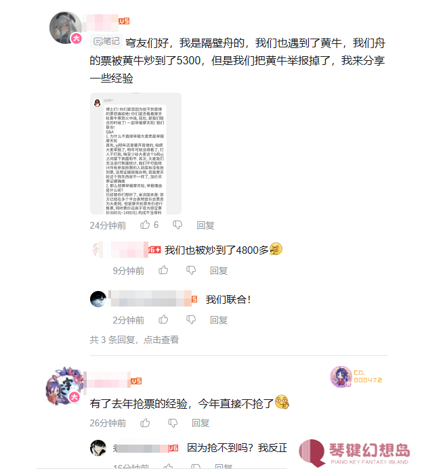Like the comment posted 26分钟前
The height and width of the screenshot is (471, 422).
coord(145,423)
